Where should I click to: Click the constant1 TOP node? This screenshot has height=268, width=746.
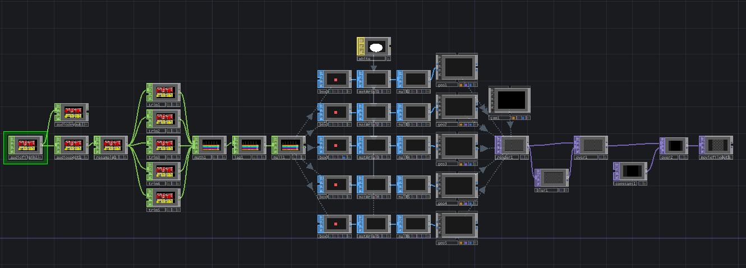pyautogui.click(x=632, y=171)
